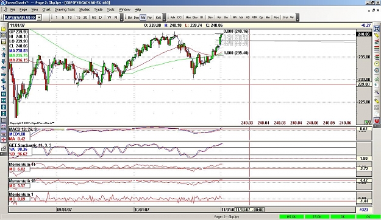381x220 pixels.
Task: Click the GET Stochastic study title
Action: tap(30, 145)
